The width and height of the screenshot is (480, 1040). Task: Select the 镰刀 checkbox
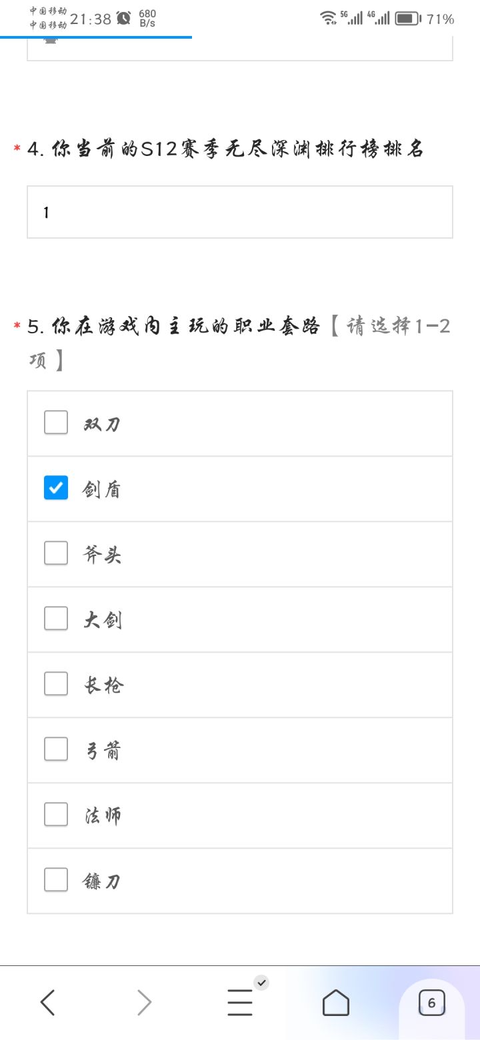(x=56, y=880)
